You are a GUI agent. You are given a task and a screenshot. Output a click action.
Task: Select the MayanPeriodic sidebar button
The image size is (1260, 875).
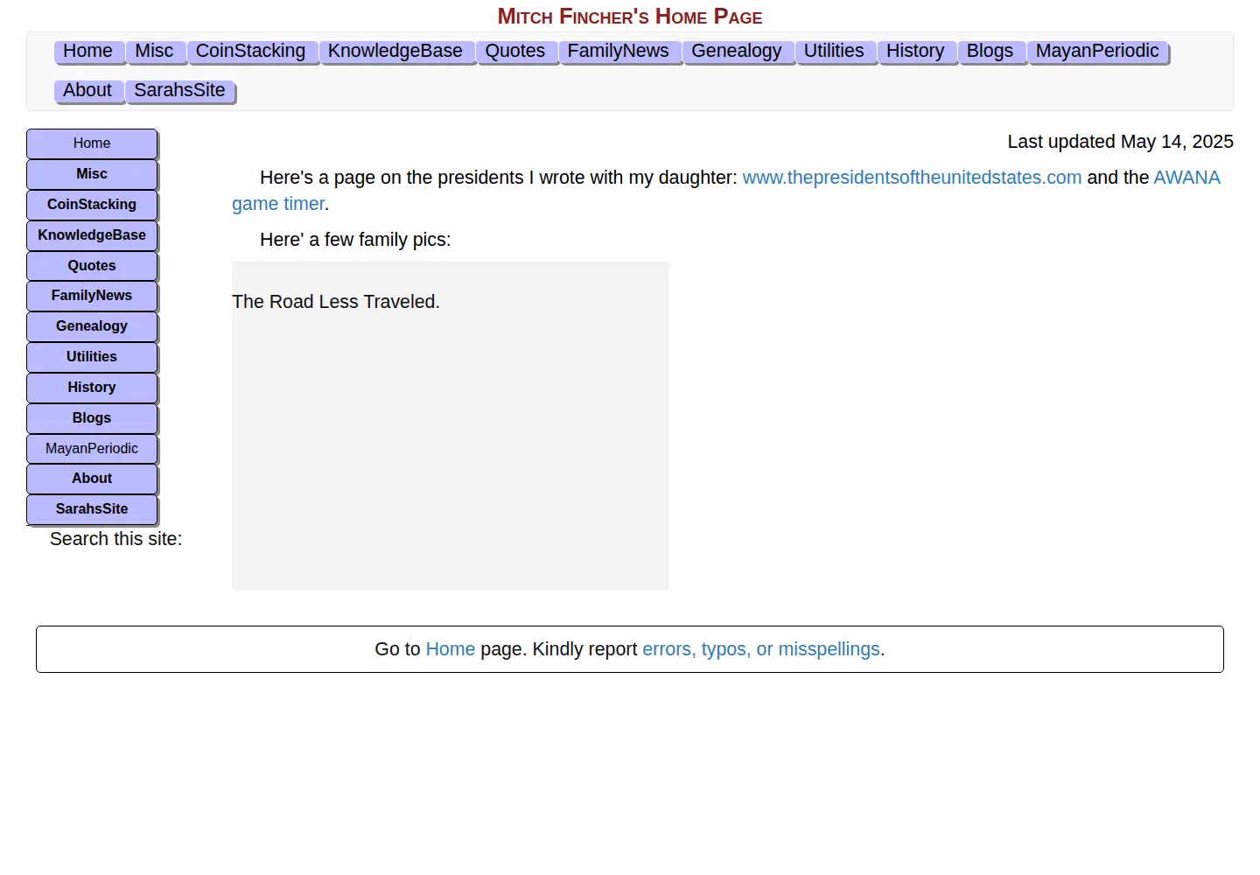tap(92, 449)
